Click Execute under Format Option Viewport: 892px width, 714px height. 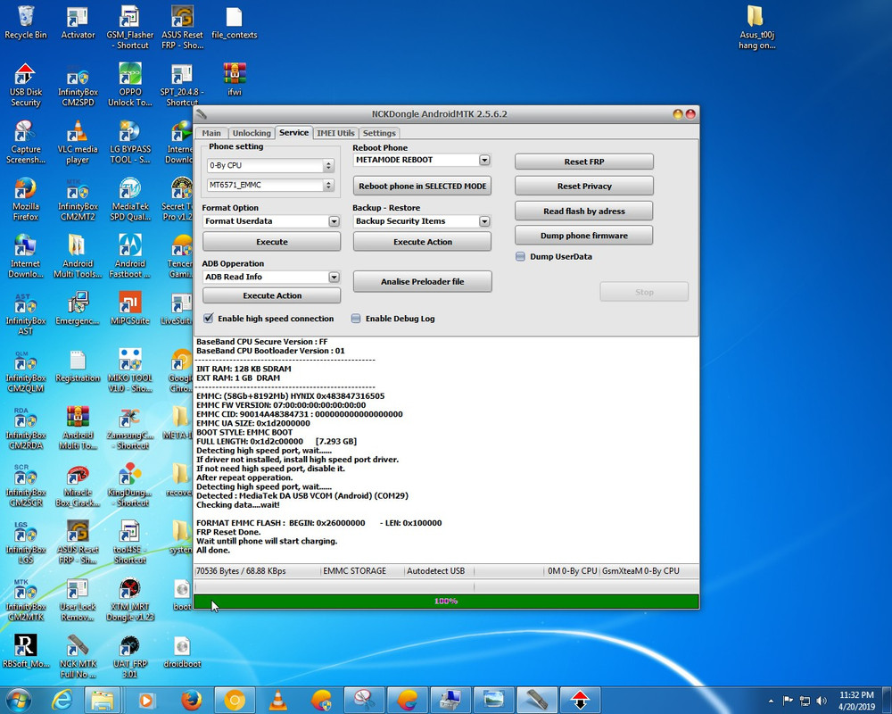[x=271, y=241]
